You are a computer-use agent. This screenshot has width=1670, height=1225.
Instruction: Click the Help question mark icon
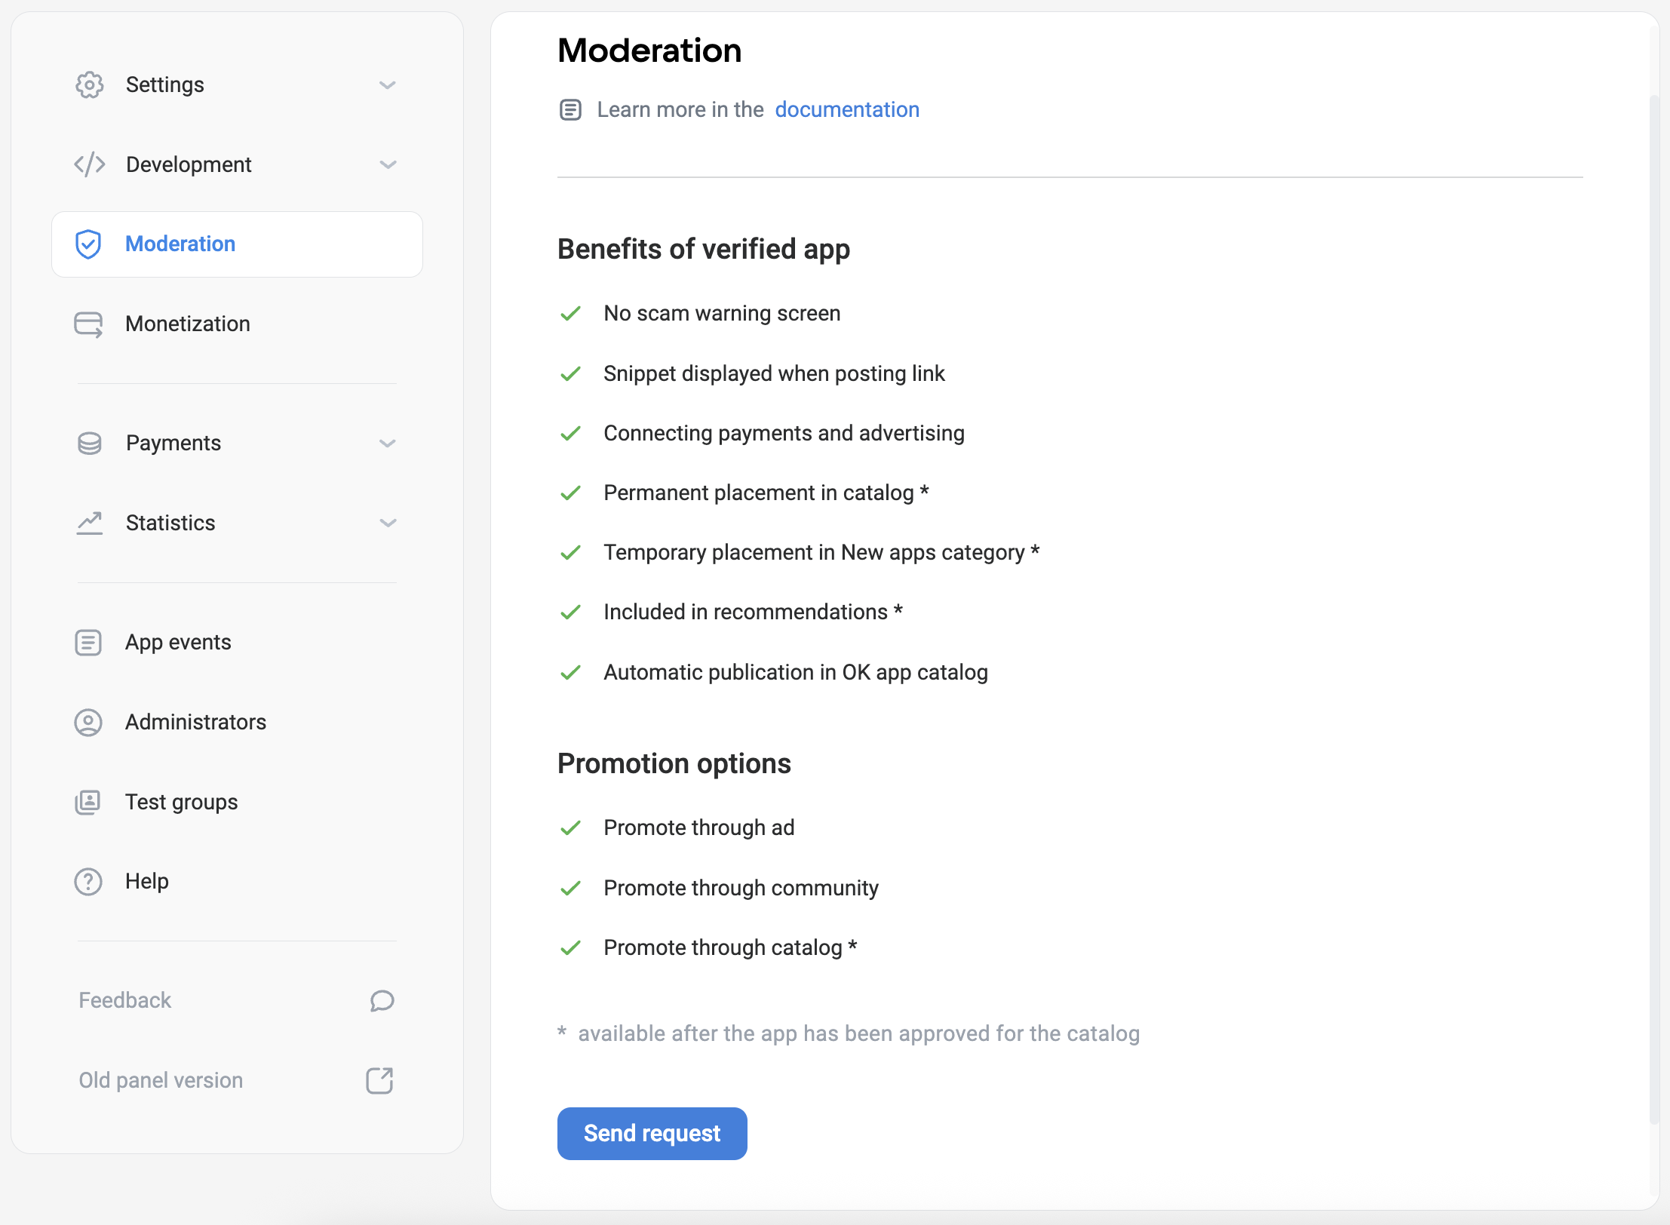tap(88, 881)
